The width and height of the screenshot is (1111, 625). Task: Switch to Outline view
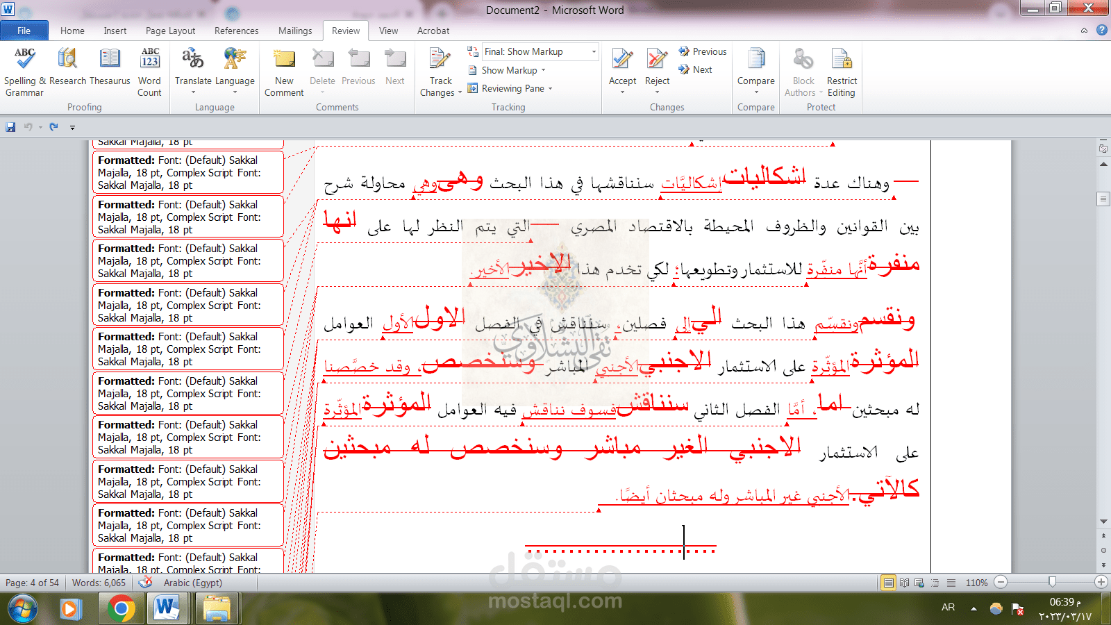[x=935, y=583]
